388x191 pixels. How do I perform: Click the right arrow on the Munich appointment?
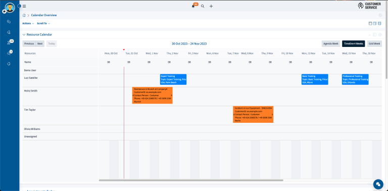tap(171, 96)
